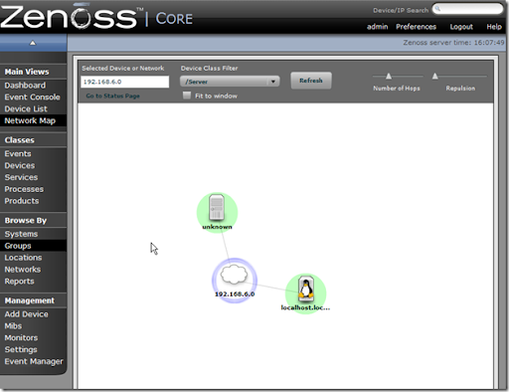Click the Repulsion slider handle
This screenshot has width=509, height=392.
[435, 77]
